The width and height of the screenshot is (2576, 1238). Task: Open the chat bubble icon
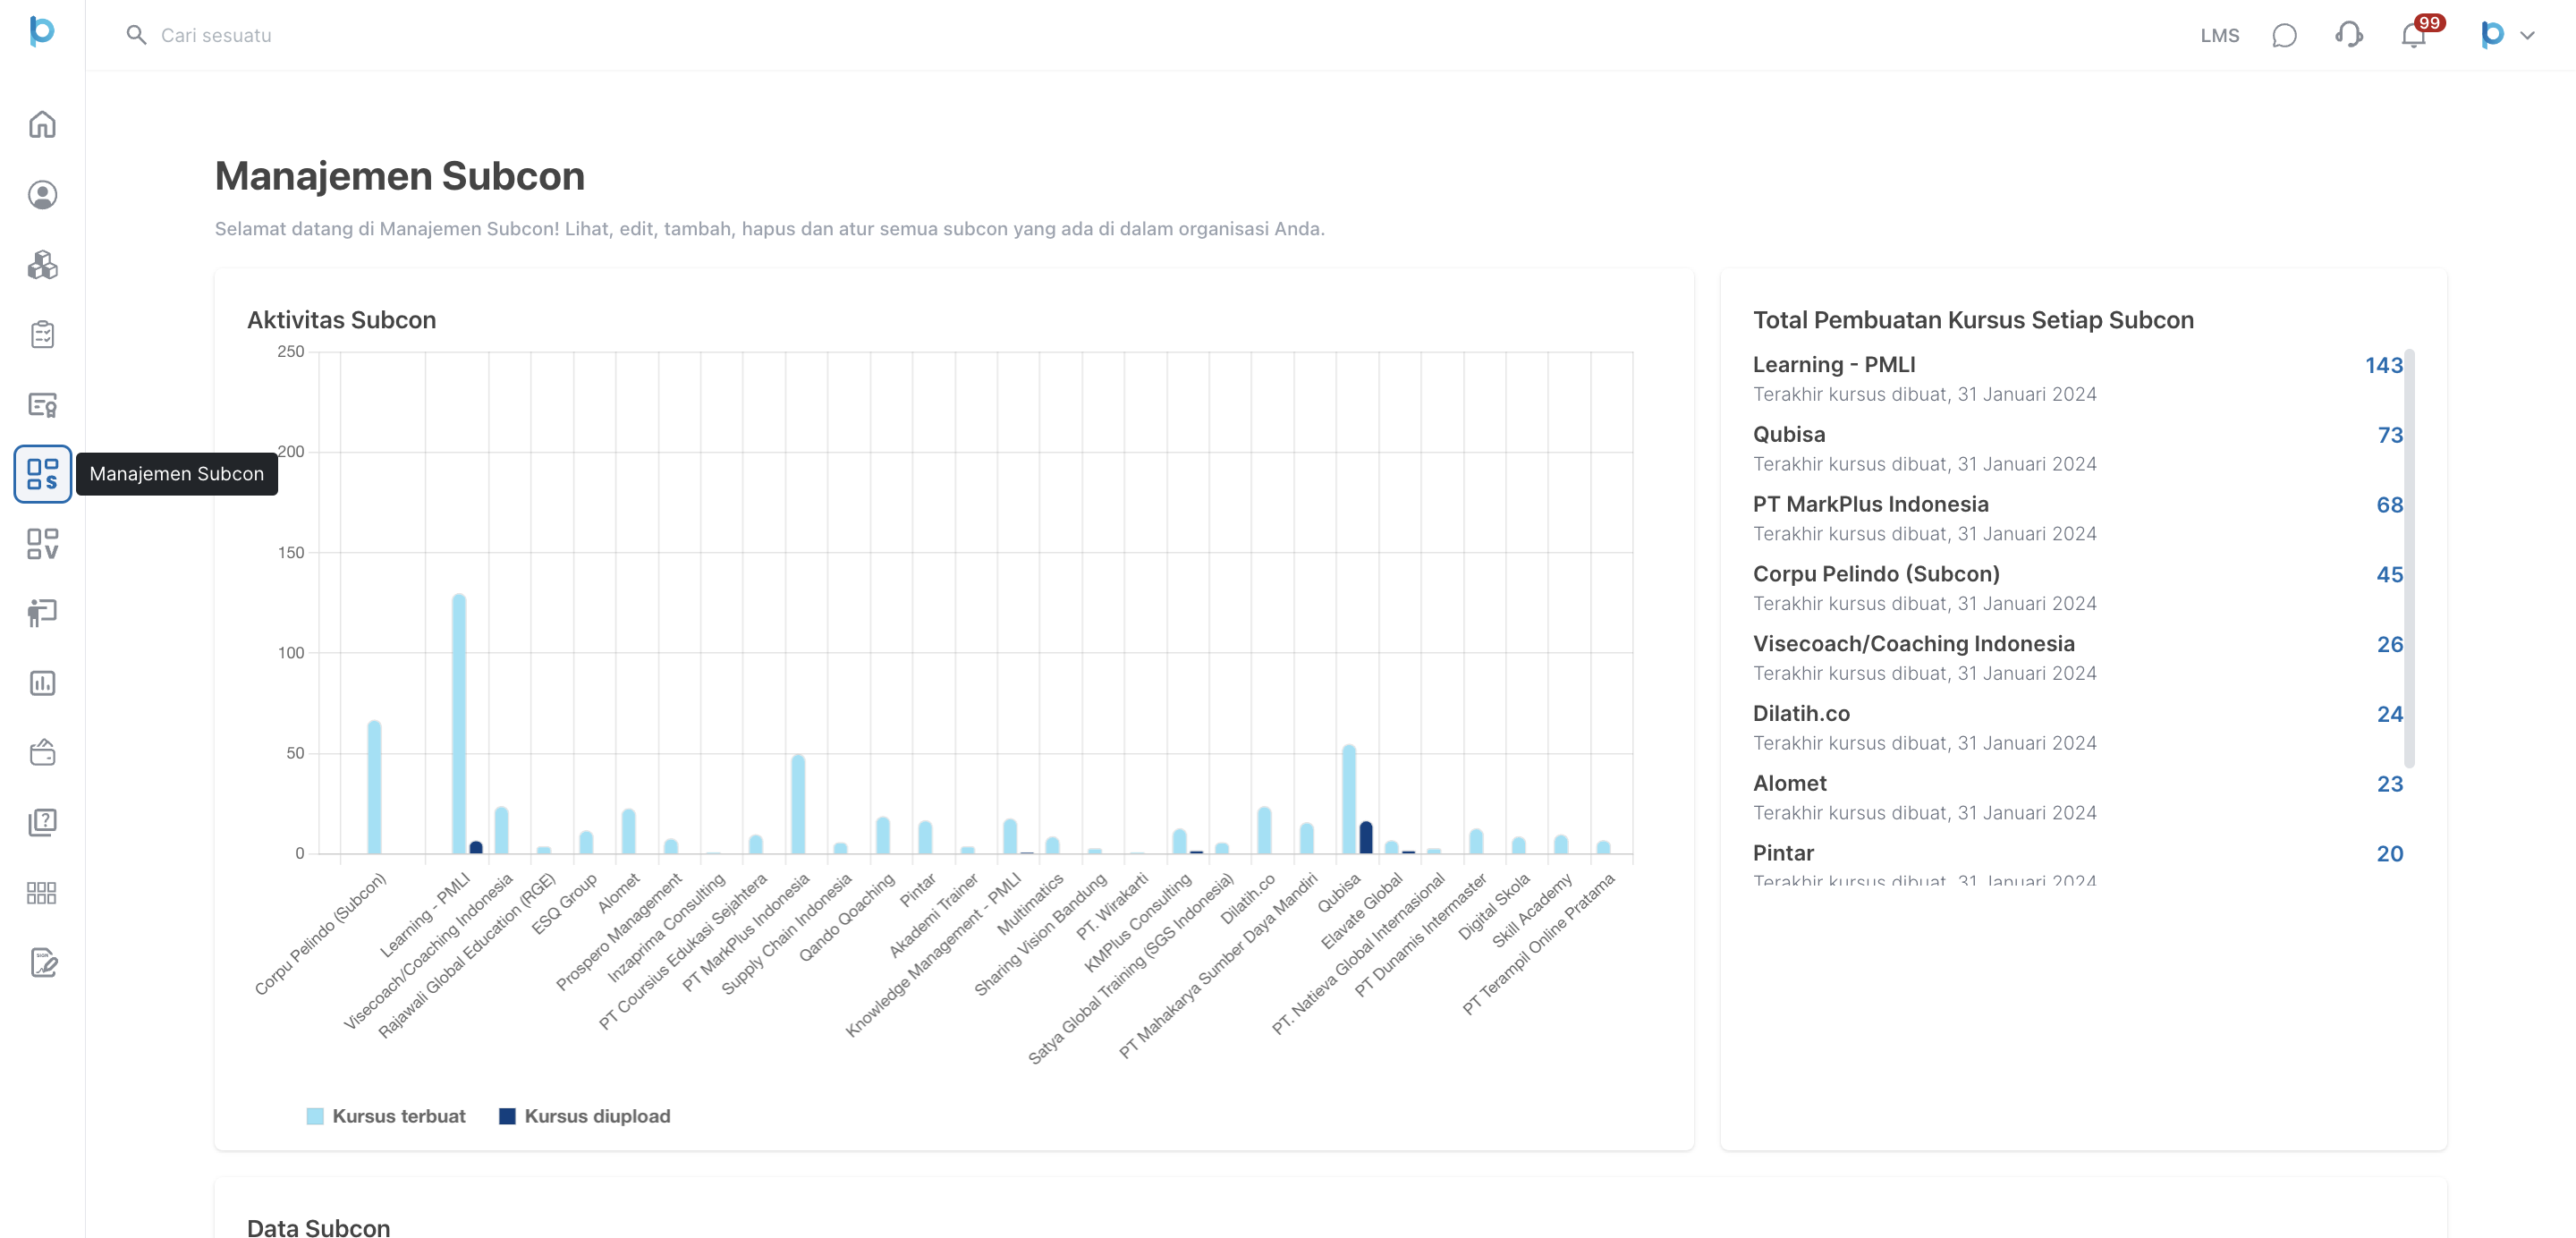pos(2284,35)
